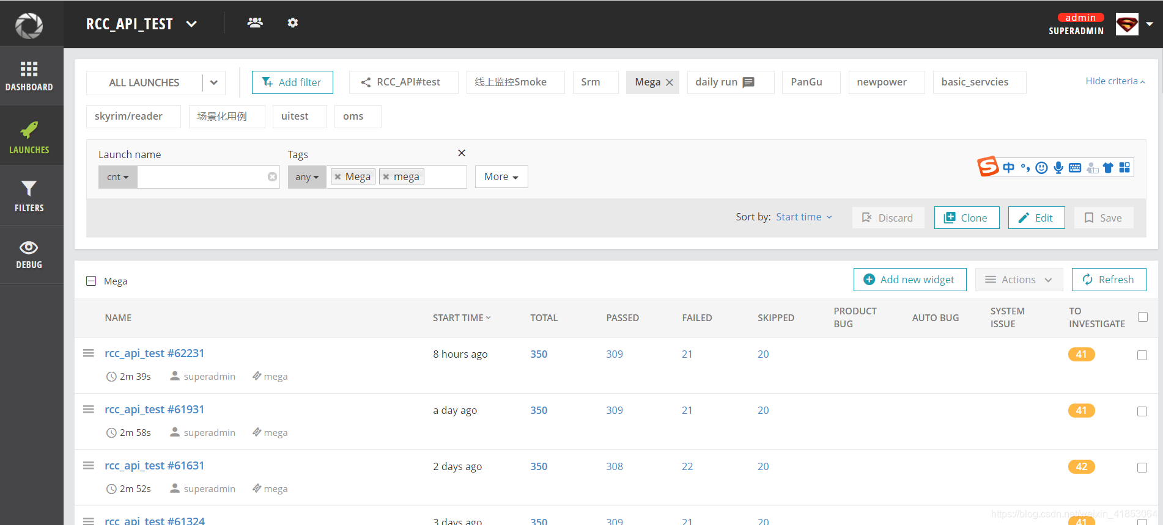Hide criteria panel
The height and width of the screenshot is (525, 1163).
[1115, 81]
